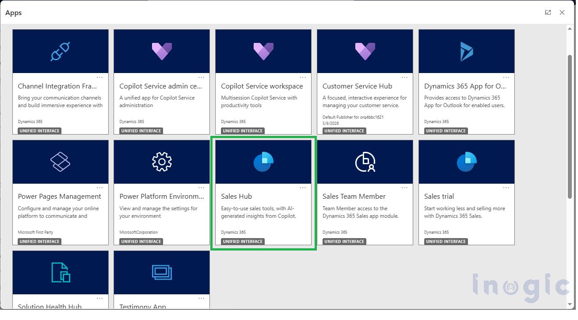Open more options for Power Pages Management
The height and width of the screenshot is (320, 578).
click(x=99, y=188)
